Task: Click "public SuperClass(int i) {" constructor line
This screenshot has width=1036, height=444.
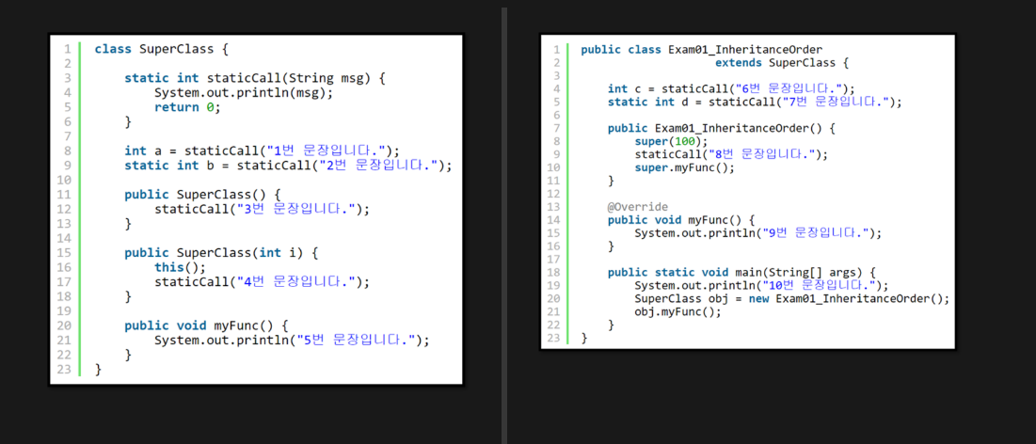Action: click(x=221, y=252)
